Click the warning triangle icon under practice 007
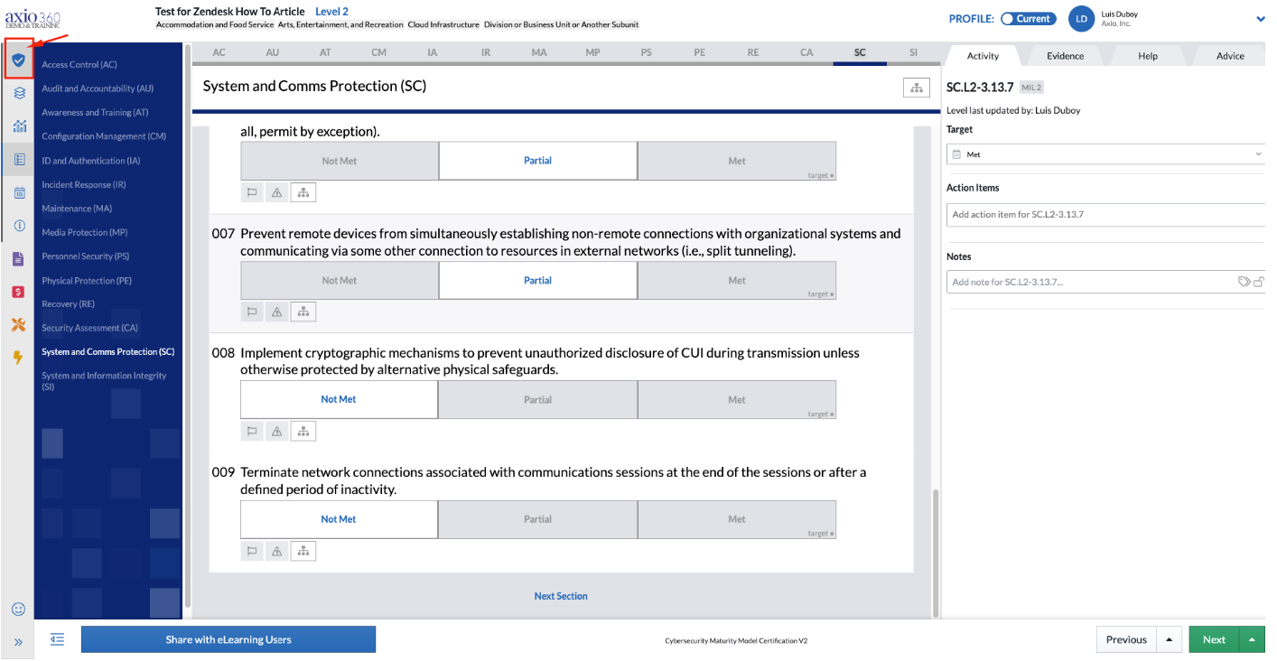Screen dimensions: 1277x661 (x=277, y=312)
